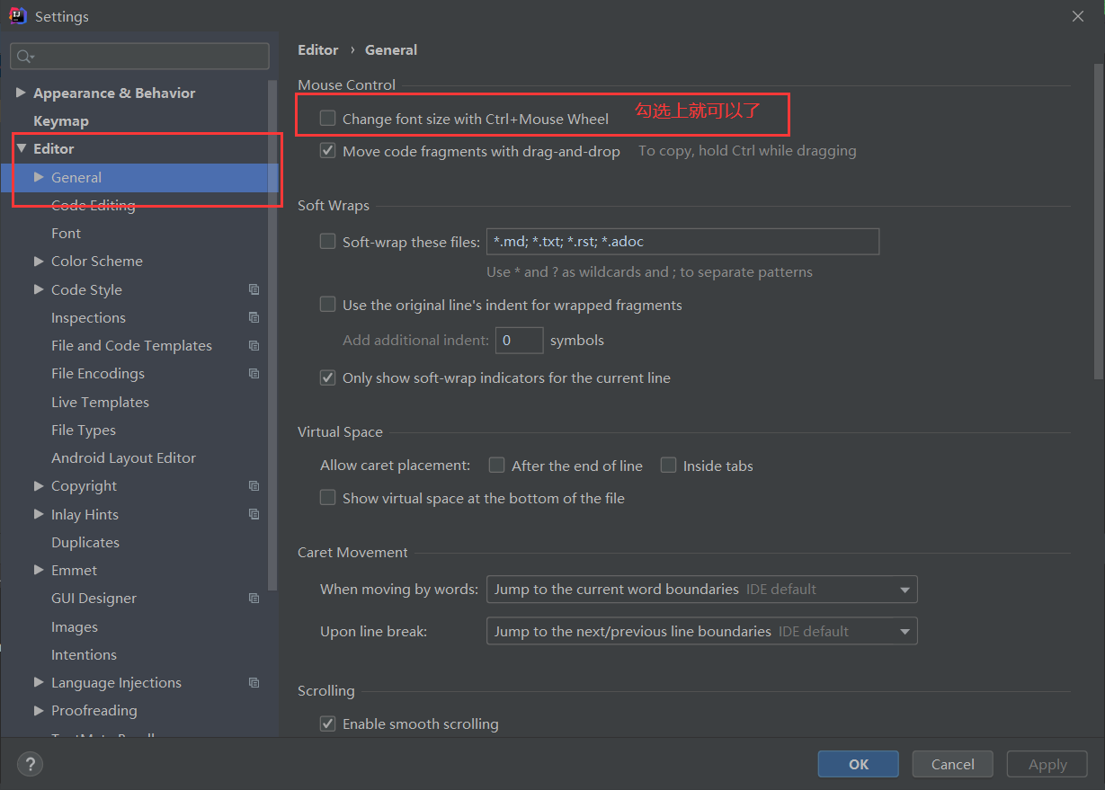Open the When moving by words dropdown
The height and width of the screenshot is (790, 1105).
701,590
